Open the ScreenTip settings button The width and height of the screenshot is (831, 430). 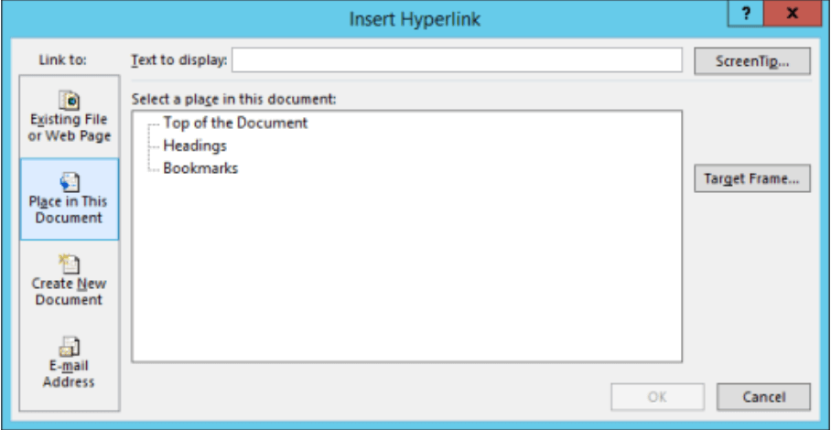point(751,60)
